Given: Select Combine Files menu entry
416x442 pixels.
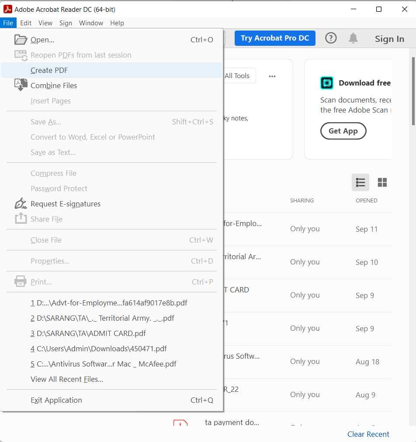Looking at the screenshot, I should coord(111,86).
